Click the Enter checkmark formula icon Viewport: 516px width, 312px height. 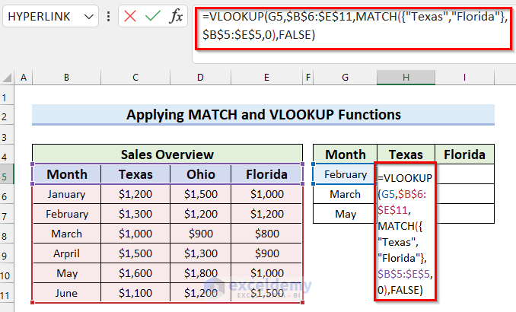[x=153, y=16]
